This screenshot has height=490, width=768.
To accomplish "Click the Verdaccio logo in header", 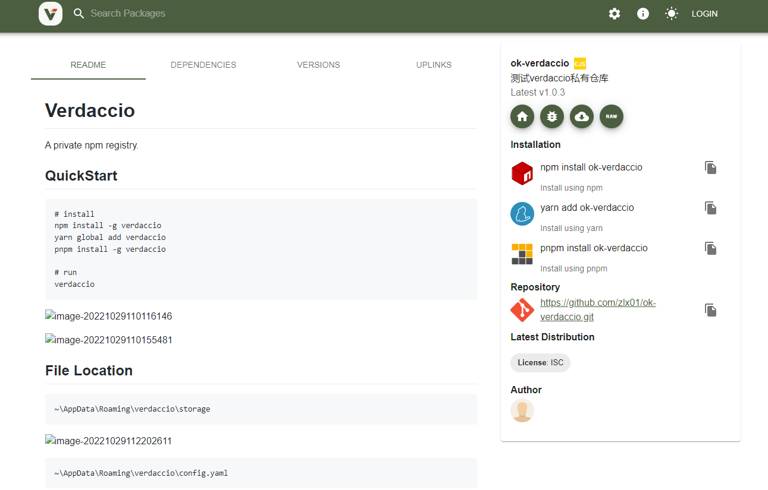I will [51, 13].
